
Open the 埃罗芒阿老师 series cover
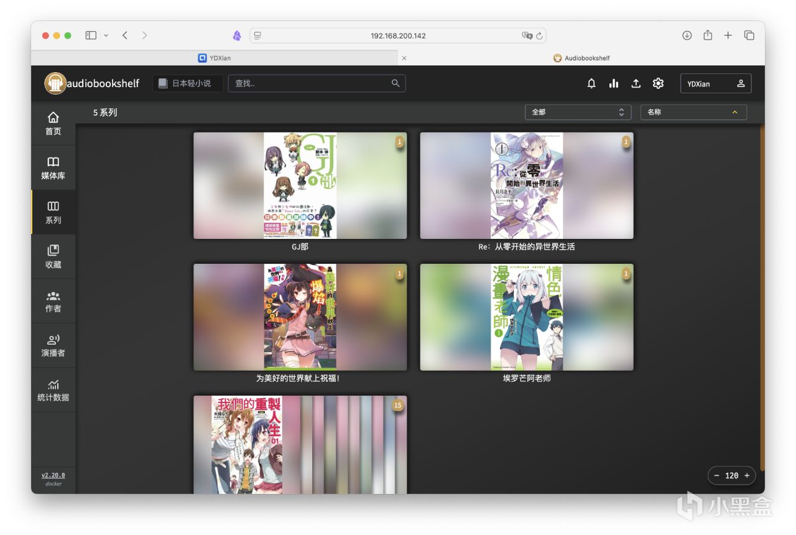527,317
